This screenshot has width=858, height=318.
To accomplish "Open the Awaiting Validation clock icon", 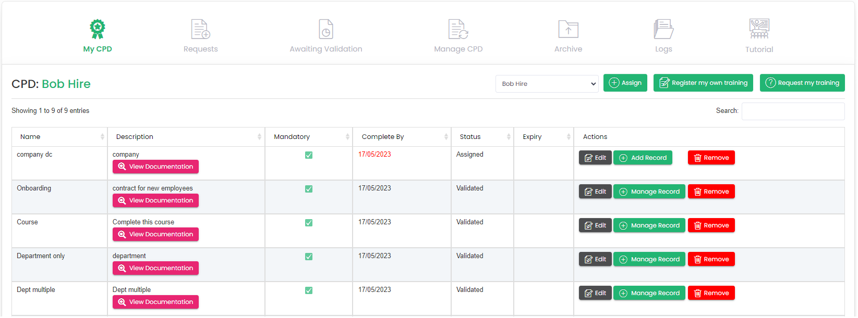I will tap(325, 29).
